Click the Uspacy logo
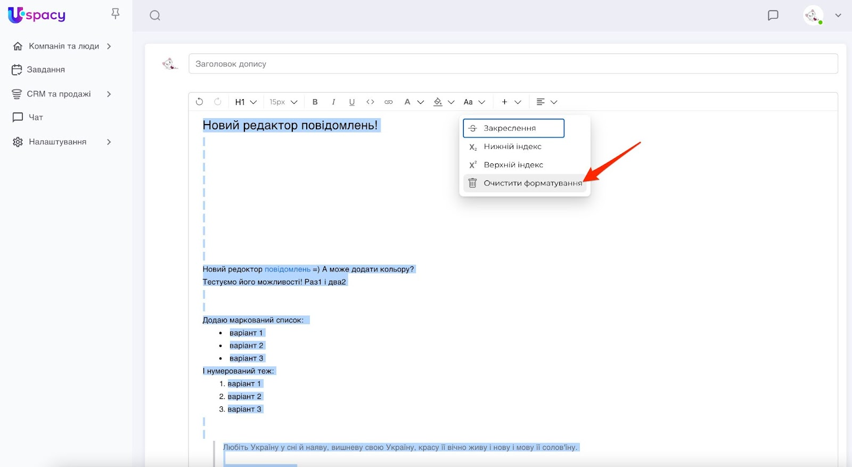Viewport: 852px width, 467px height. tap(37, 15)
